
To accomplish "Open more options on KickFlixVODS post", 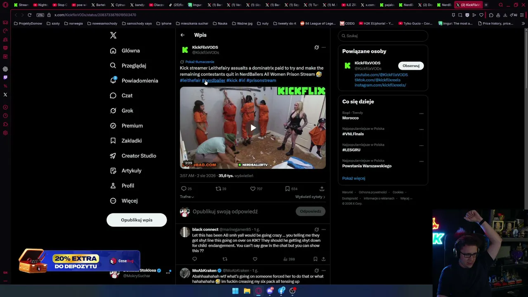I will (323, 47).
